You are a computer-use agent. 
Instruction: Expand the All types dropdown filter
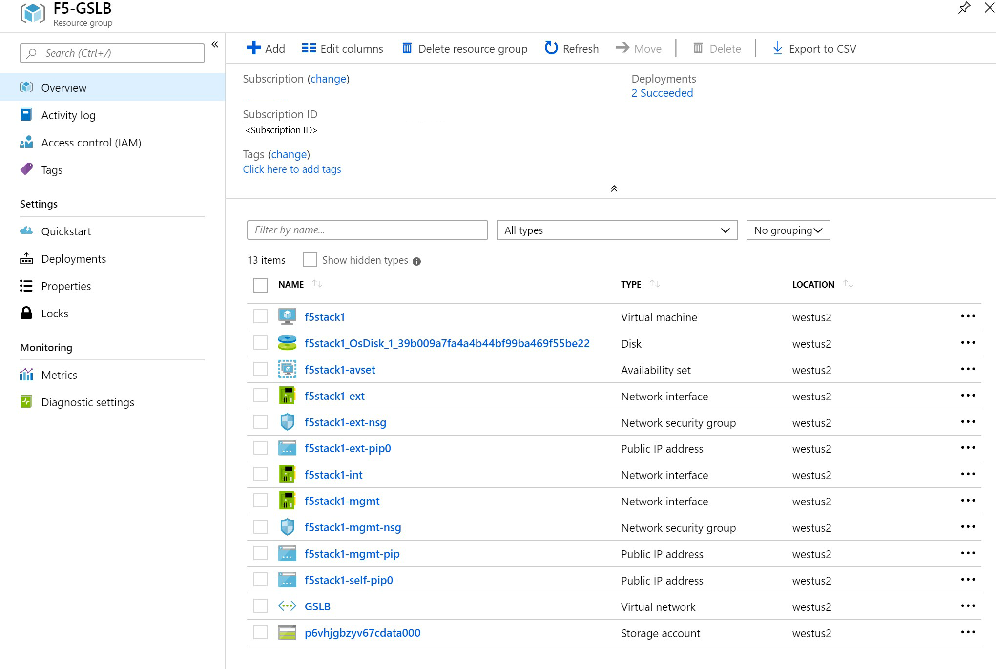[616, 230]
